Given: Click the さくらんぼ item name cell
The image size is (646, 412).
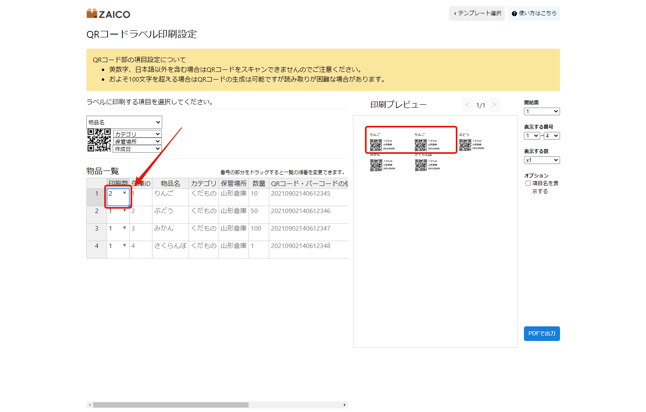Looking at the screenshot, I should [x=170, y=250].
